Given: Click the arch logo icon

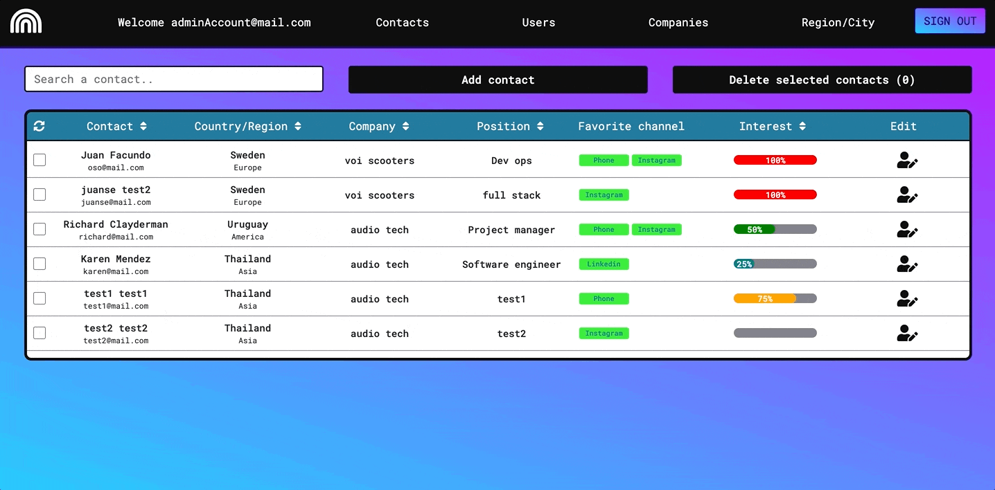Looking at the screenshot, I should point(26,21).
